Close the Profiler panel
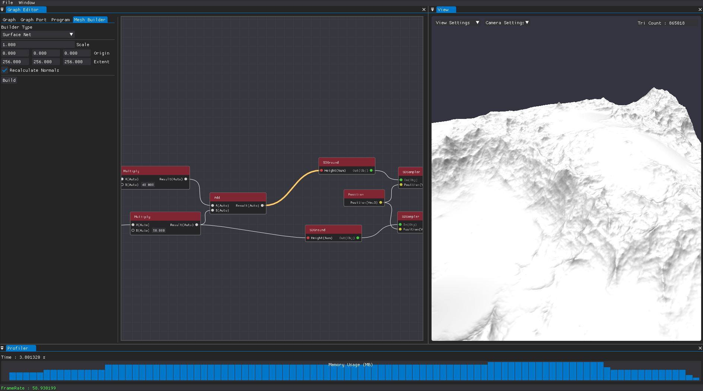Screen dimensions: 703x391 pos(700,348)
